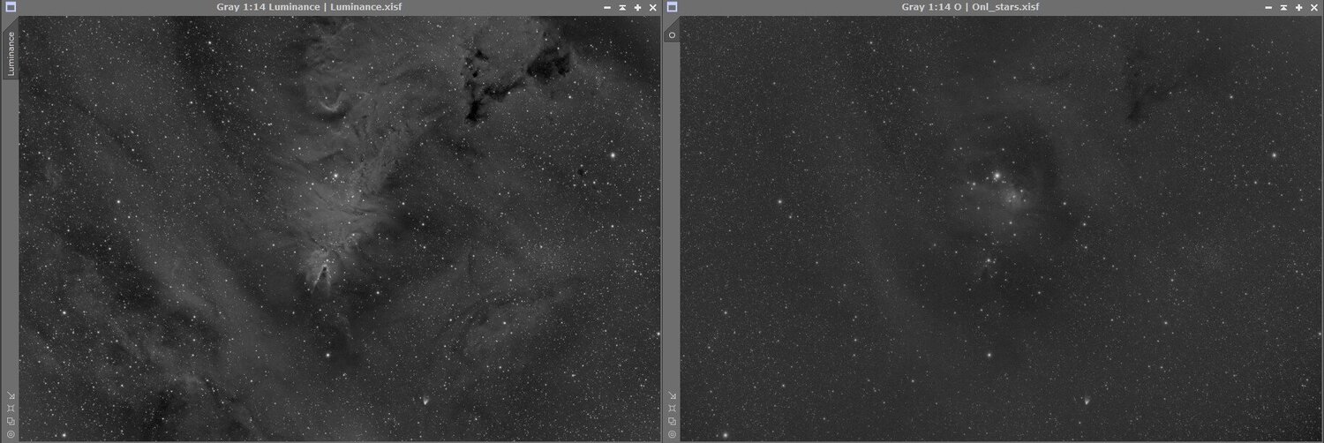Maximize the OnI_stars.xisf image window

pos(1299,7)
